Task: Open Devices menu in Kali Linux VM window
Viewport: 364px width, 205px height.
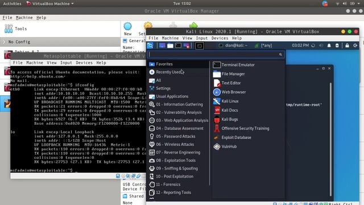Action: point(220,38)
